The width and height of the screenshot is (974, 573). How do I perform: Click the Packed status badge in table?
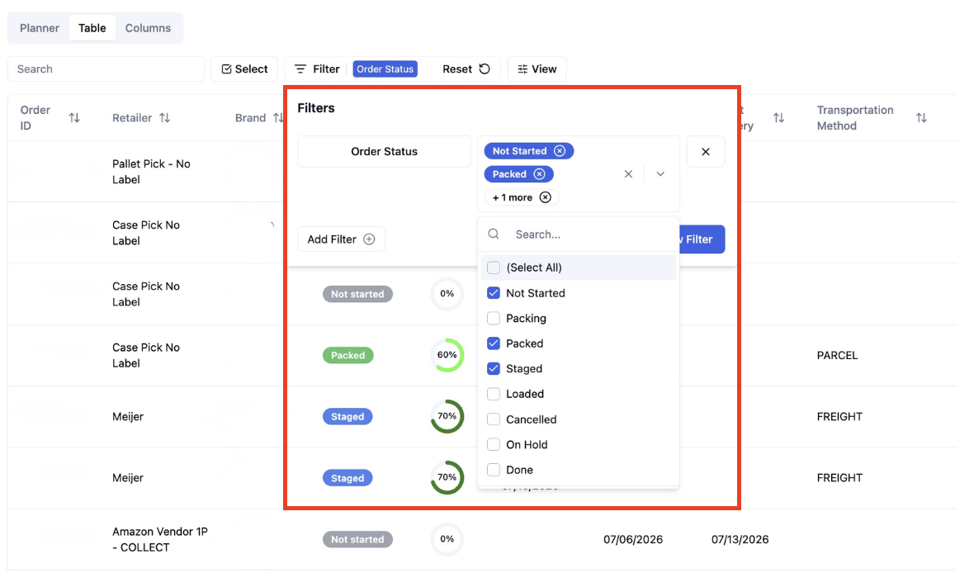[348, 356]
